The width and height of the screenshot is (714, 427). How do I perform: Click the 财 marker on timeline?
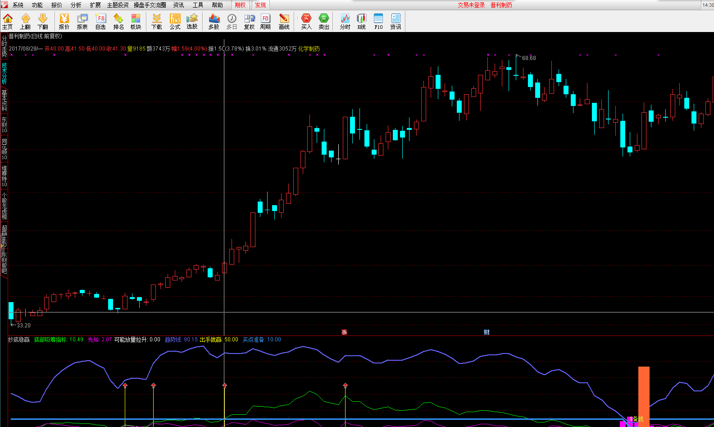point(487,332)
